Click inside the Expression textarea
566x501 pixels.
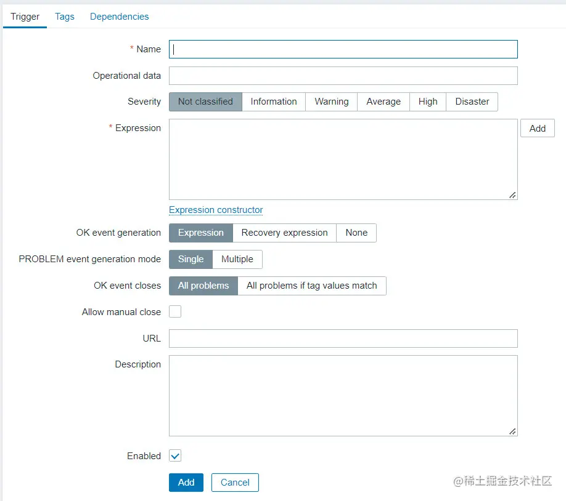click(343, 159)
